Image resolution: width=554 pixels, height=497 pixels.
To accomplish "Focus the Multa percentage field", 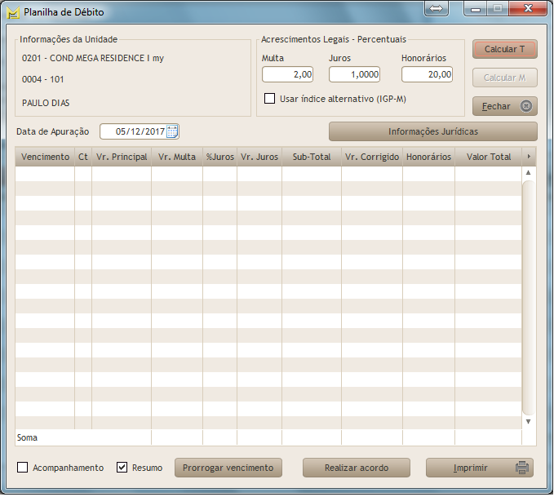I will [287, 74].
